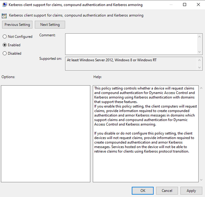Click the Help pane scroll up arrow
205x197 pixels.
pos(201,88)
